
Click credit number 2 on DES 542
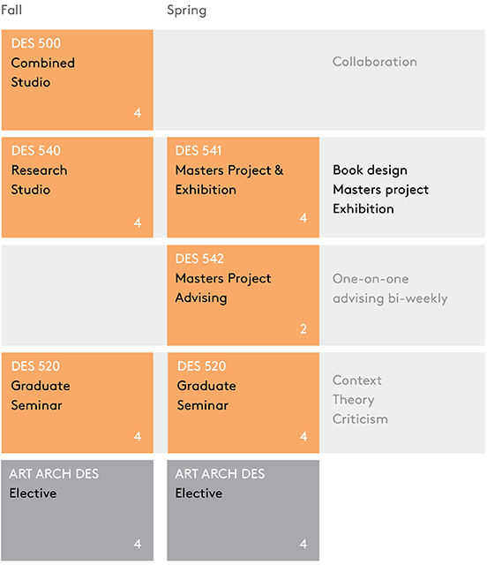303,328
